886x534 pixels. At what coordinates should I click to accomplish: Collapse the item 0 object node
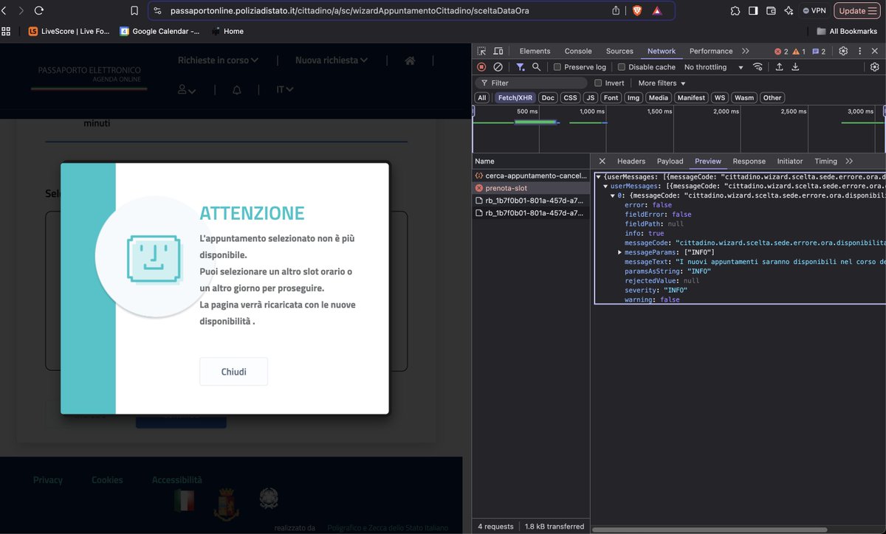click(613, 196)
